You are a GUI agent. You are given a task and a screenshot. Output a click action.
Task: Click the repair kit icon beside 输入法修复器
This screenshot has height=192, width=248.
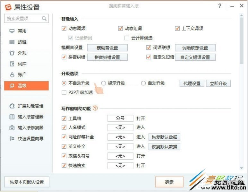(12, 128)
